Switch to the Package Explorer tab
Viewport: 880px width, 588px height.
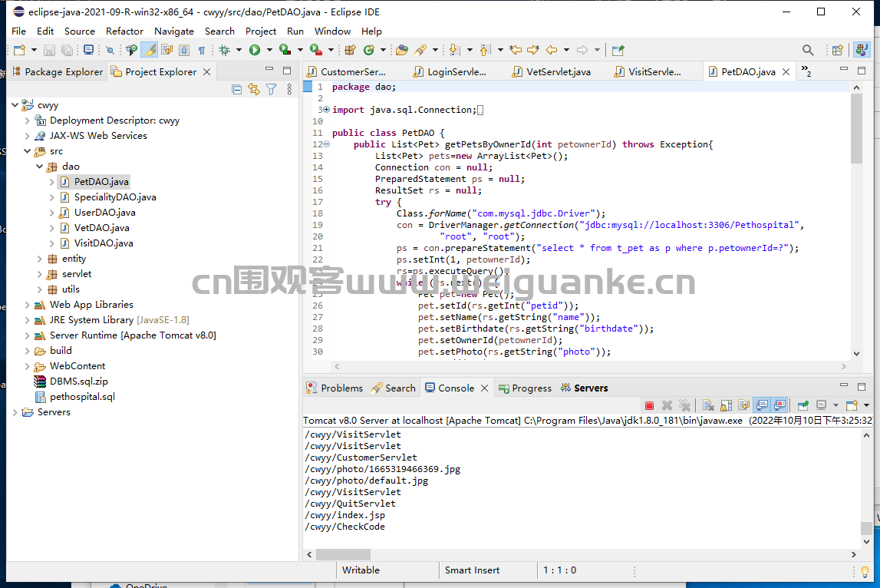58,71
